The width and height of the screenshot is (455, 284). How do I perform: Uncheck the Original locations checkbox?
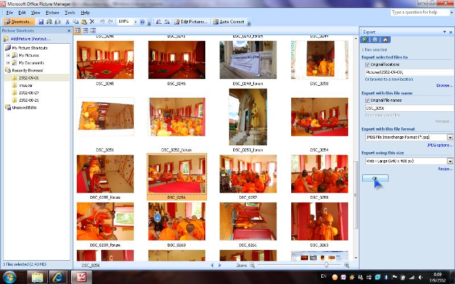[x=367, y=65]
